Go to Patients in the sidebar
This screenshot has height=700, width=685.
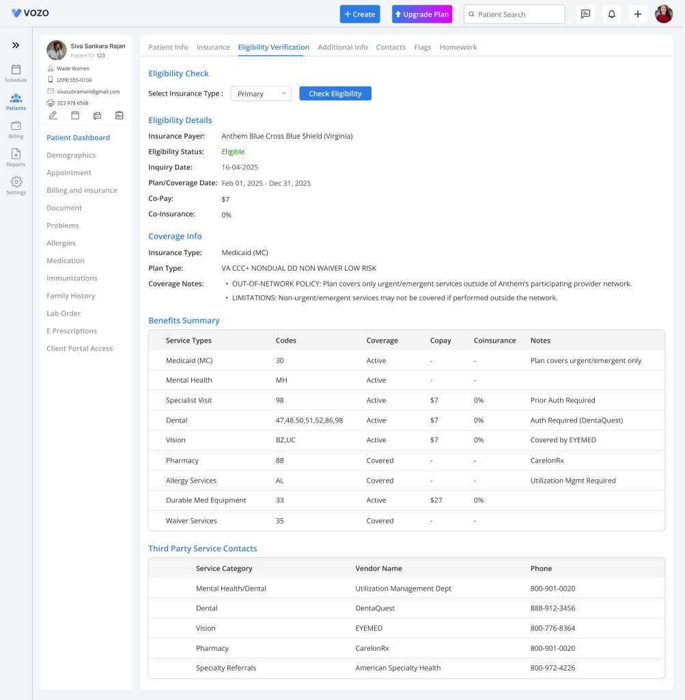point(16,102)
